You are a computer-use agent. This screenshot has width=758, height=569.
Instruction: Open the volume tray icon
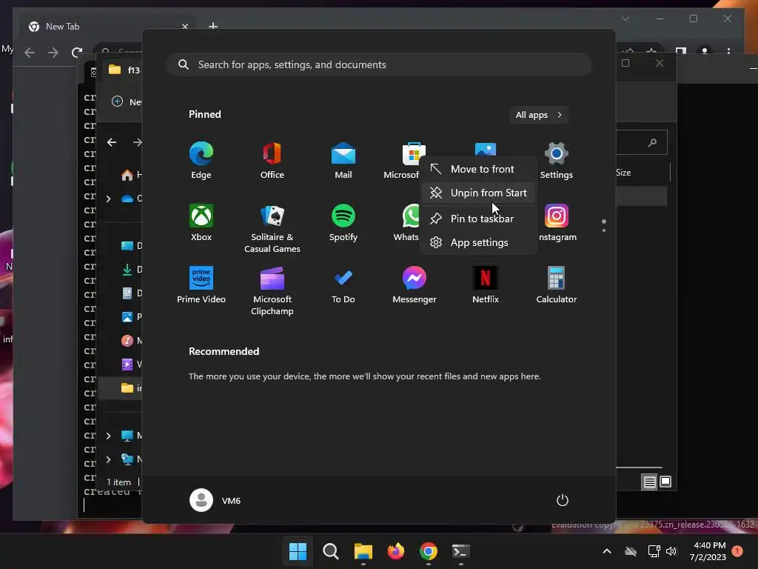coord(671,551)
